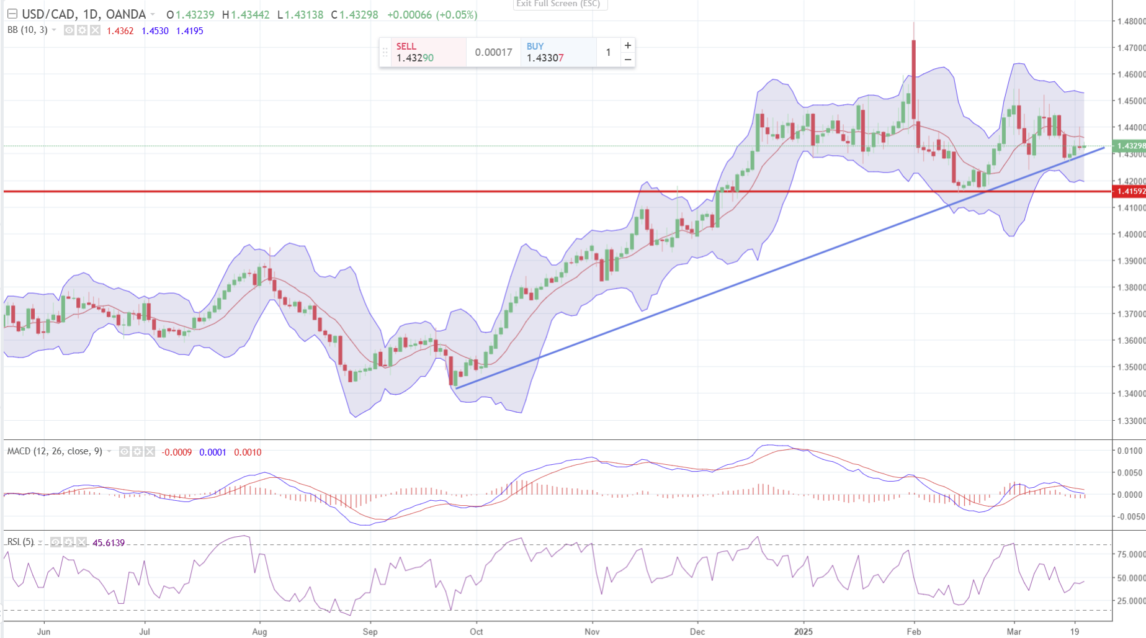Screen dimensions: 1146x638
Task: Remove the MACD indicator with its X icon
Action: (150, 452)
